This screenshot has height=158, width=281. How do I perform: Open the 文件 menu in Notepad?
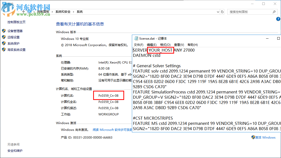coord(138,45)
